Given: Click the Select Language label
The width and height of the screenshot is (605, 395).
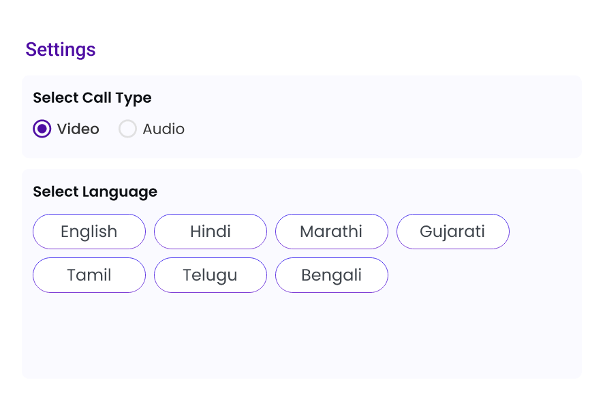Looking at the screenshot, I should (x=95, y=192).
